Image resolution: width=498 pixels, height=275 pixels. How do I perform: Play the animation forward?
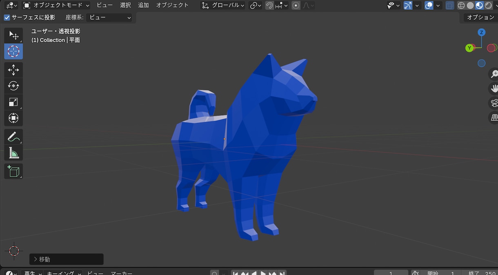point(263,273)
